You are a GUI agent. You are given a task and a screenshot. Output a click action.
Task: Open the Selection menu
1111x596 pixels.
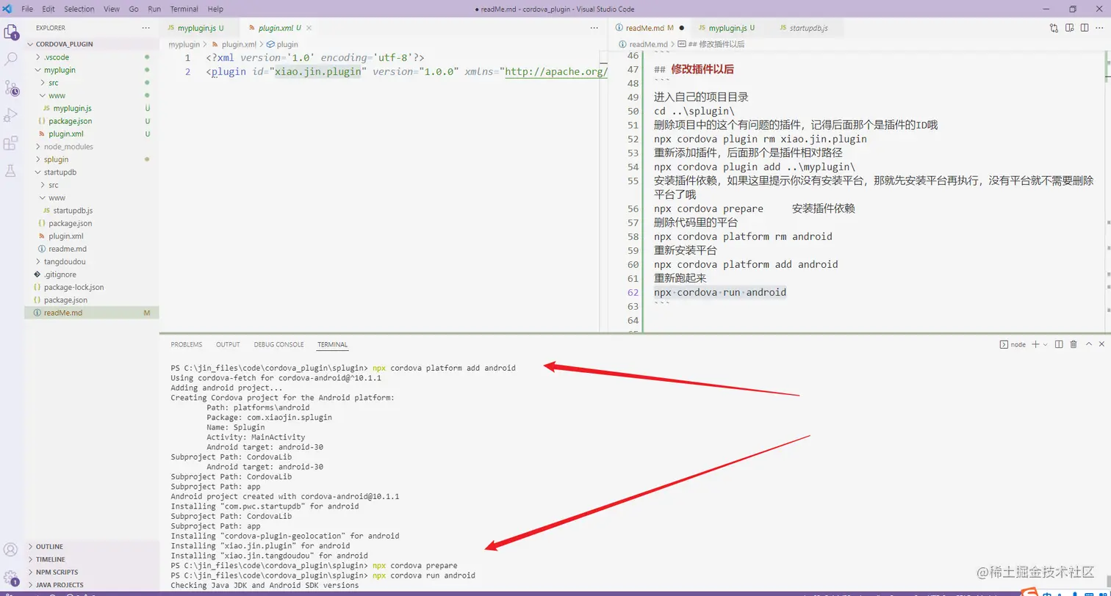pos(79,9)
